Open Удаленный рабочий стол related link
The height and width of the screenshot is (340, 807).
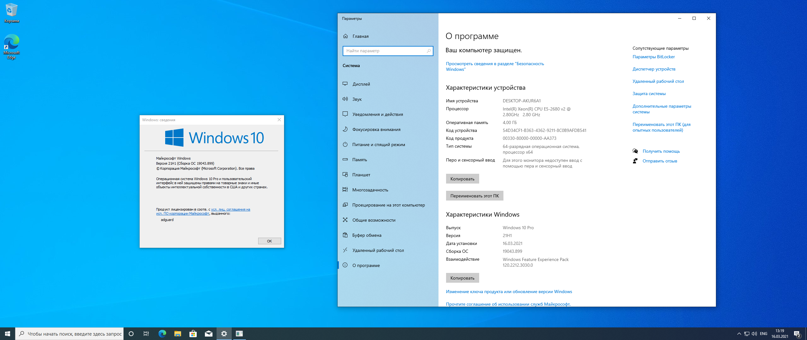click(658, 81)
